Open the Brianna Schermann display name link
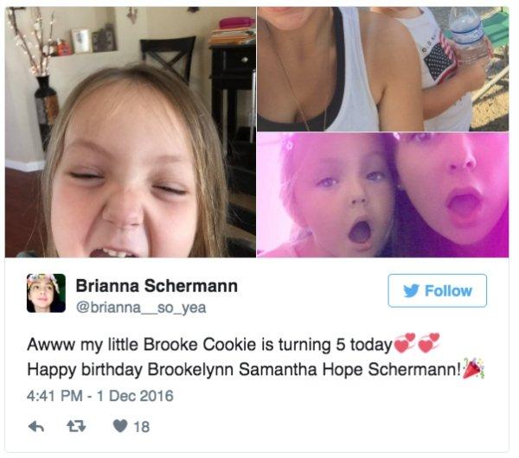The height and width of the screenshot is (458, 519). [157, 286]
